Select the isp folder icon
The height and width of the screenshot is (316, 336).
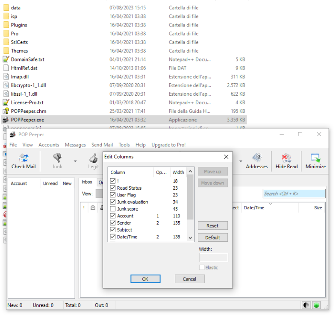point(6,16)
